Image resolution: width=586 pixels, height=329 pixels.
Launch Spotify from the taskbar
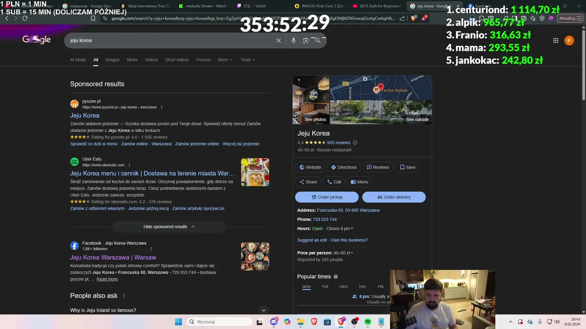point(368,322)
